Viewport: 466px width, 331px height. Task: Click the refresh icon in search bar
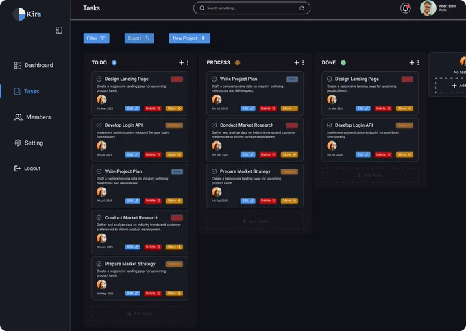(302, 8)
